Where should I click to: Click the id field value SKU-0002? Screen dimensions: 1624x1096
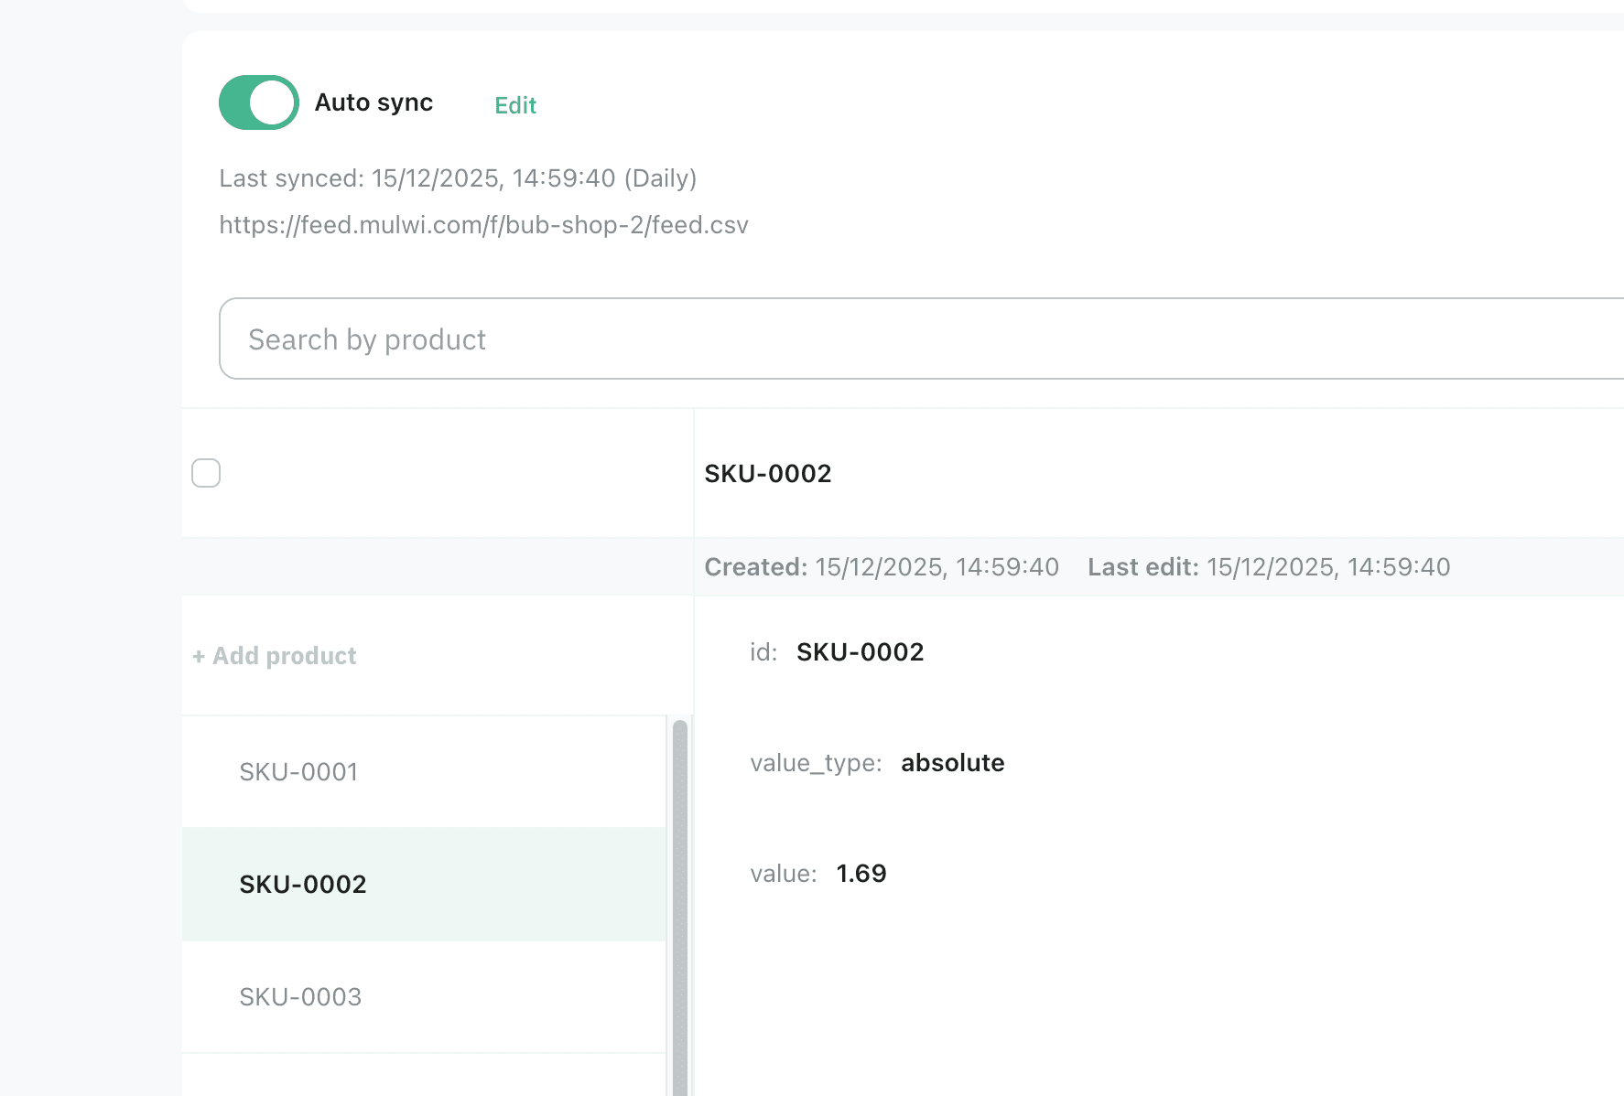pyautogui.click(x=860, y=652)
